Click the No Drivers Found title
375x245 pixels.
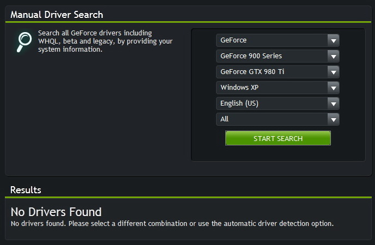[x=56, y=212]
